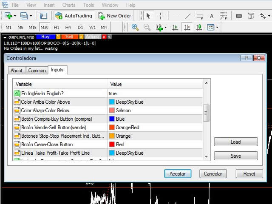Click the New Chart icon
The width and height of the screenshot is (272, 204).
(x=8, y=16)
